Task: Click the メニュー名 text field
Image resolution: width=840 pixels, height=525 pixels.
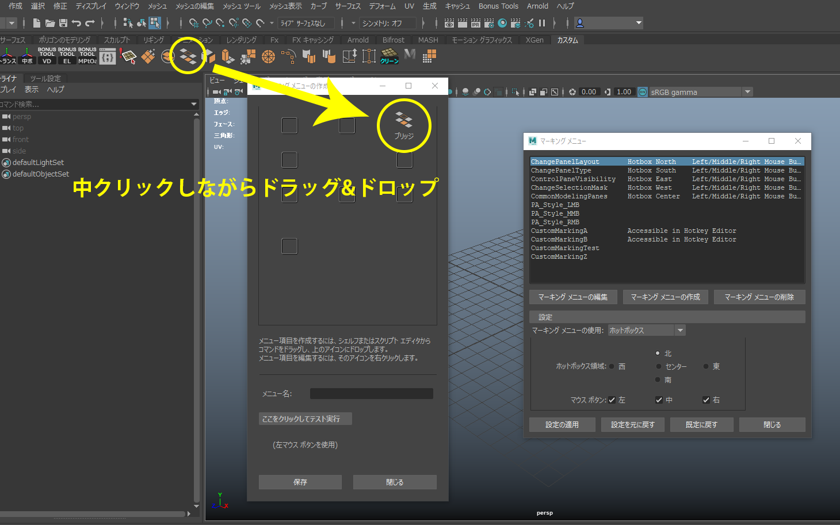Action: tap(372, 394)
